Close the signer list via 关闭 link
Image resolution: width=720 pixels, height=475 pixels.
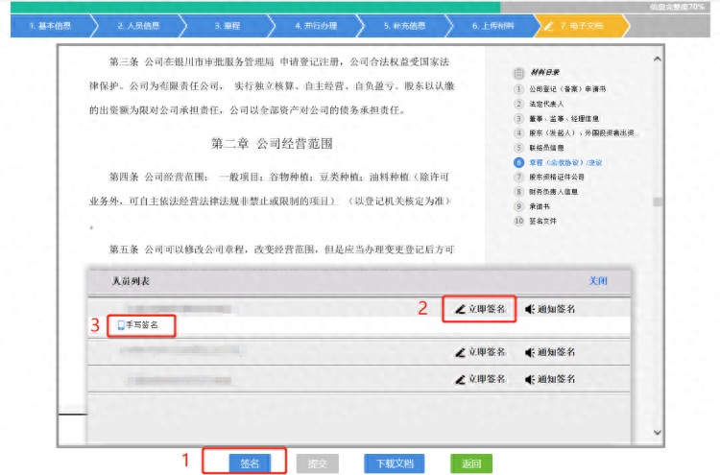click(597, 281)
